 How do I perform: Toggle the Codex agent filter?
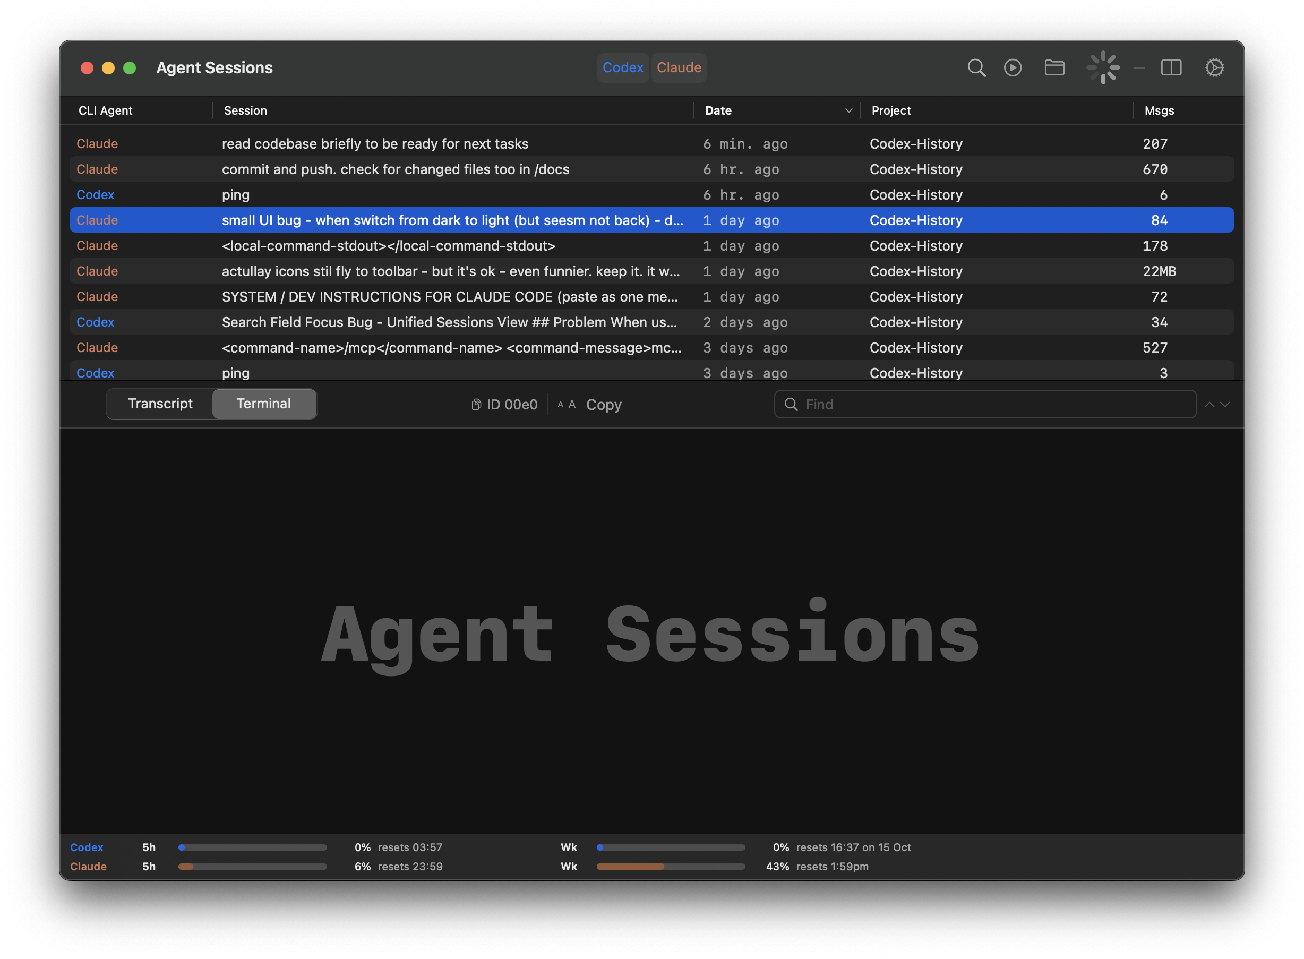[x=623, y=67]
